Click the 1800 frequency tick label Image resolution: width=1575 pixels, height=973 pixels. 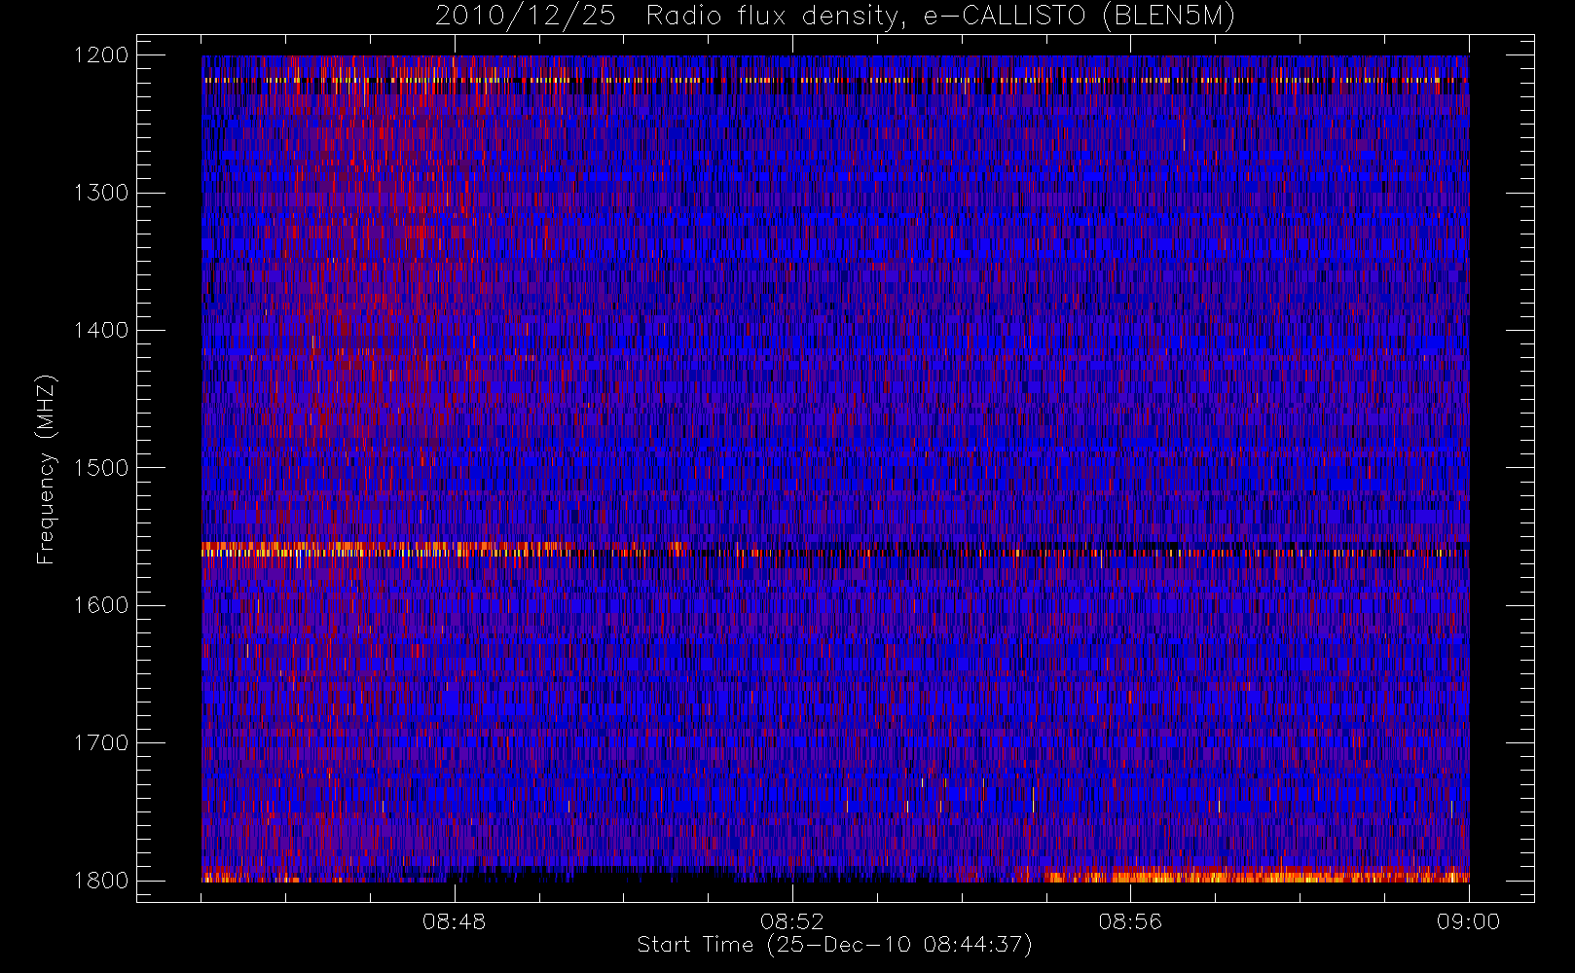101,881
